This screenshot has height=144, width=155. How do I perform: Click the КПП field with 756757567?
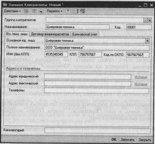(x=90, y=55)
